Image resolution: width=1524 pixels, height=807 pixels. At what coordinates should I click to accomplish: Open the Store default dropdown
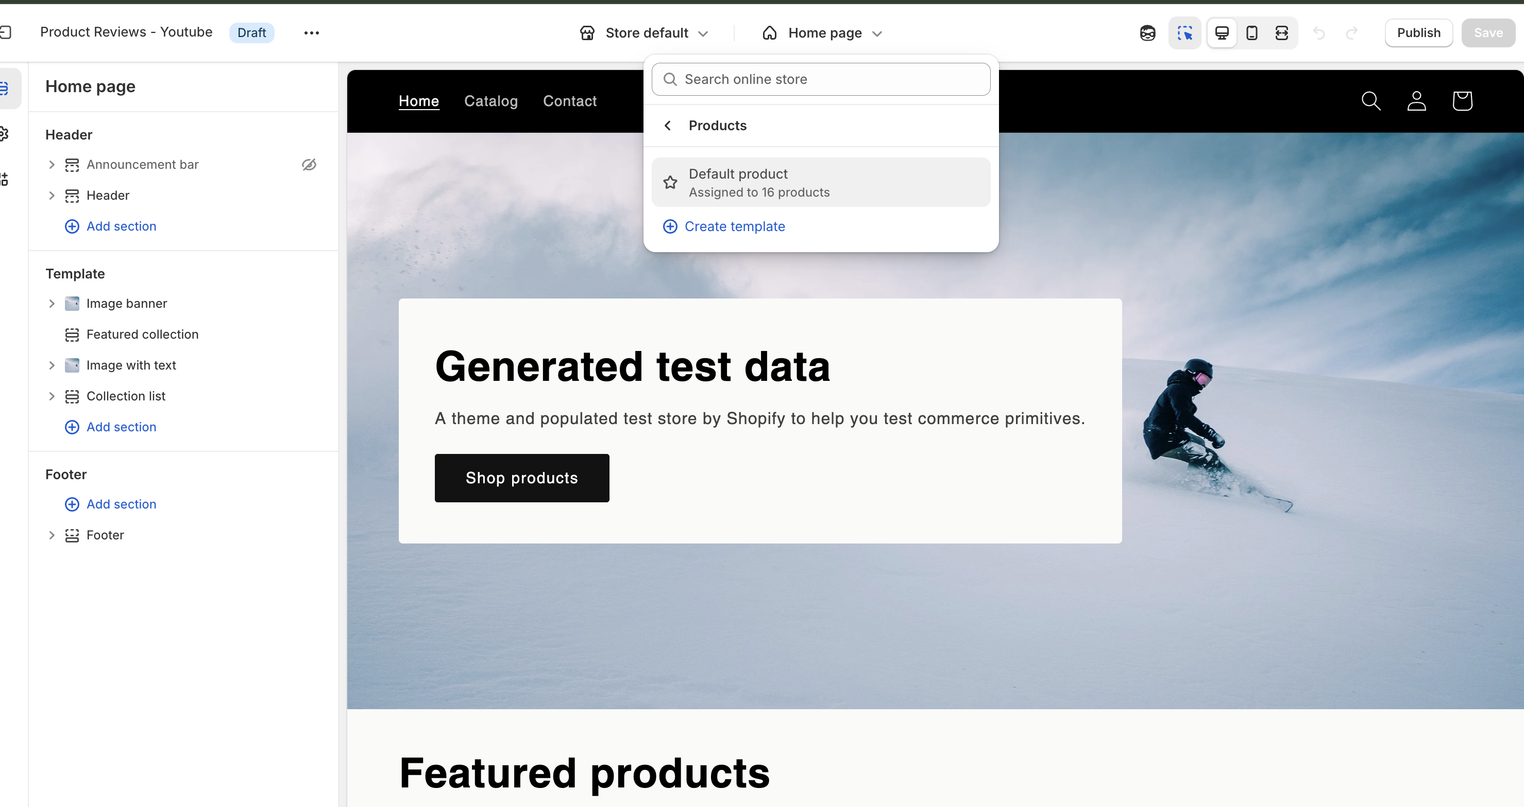click(x=644, y=33)
